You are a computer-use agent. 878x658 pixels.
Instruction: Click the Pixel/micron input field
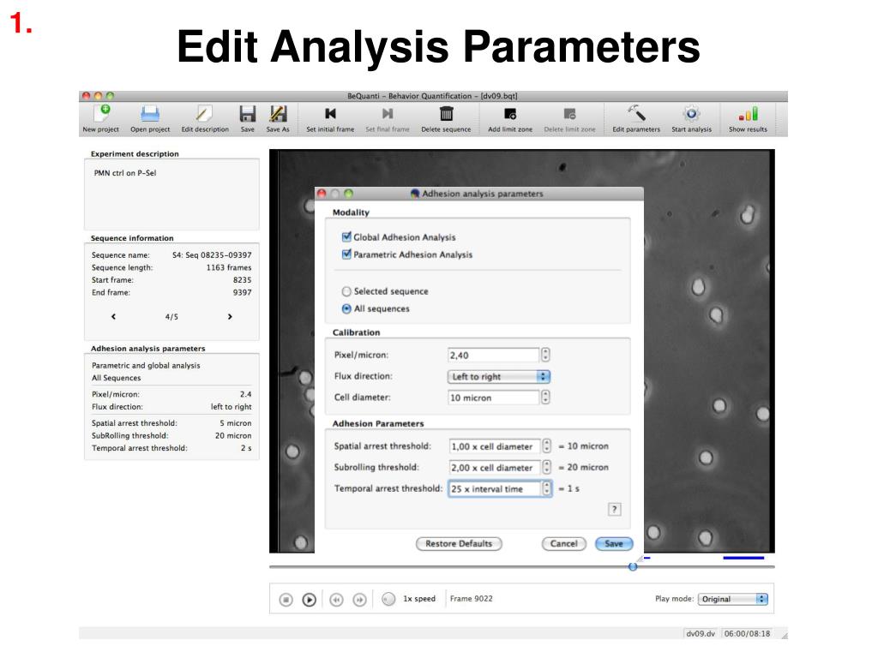pyautogui.click(x=493, y=355)
